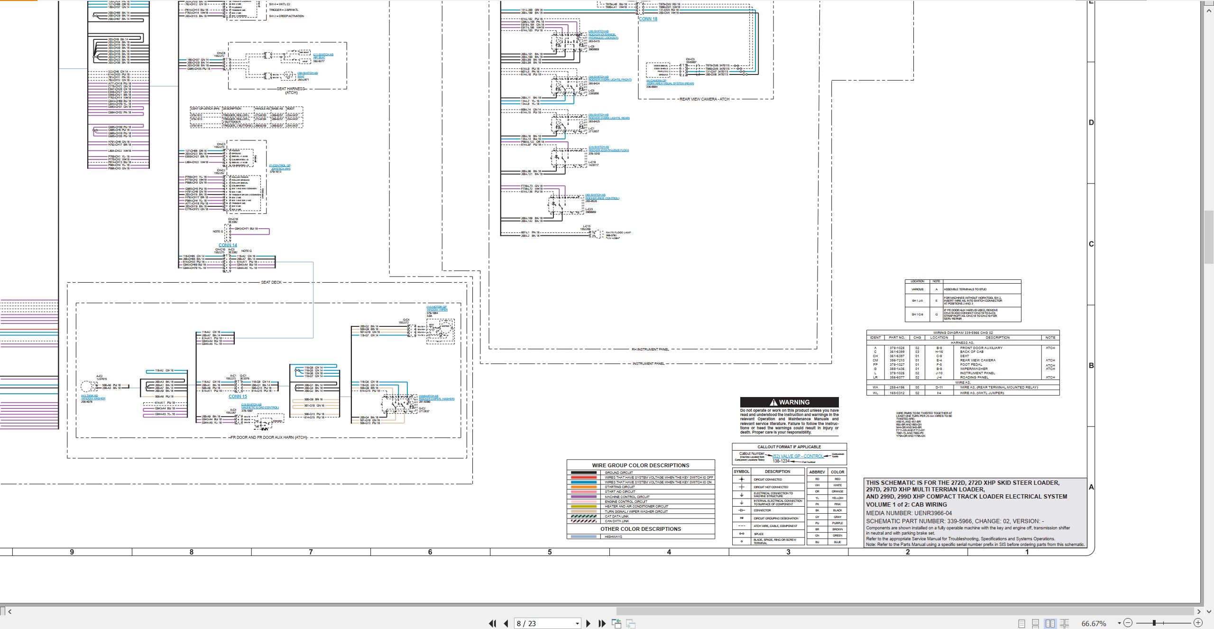The height and width of the screenshot is (629, 1214).
Task: Click the 'WIRE AS. (WKTL JUMPER)' table row
Action: click(963, 393)
